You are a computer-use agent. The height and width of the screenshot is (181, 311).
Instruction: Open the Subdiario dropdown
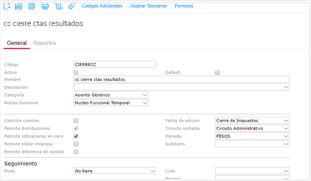click(x=252, y=144)
